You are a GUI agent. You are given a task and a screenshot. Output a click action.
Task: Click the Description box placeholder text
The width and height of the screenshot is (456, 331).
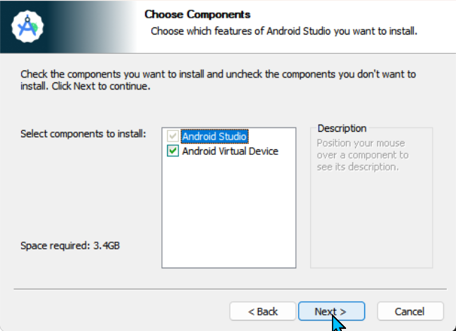pos(363,155)
